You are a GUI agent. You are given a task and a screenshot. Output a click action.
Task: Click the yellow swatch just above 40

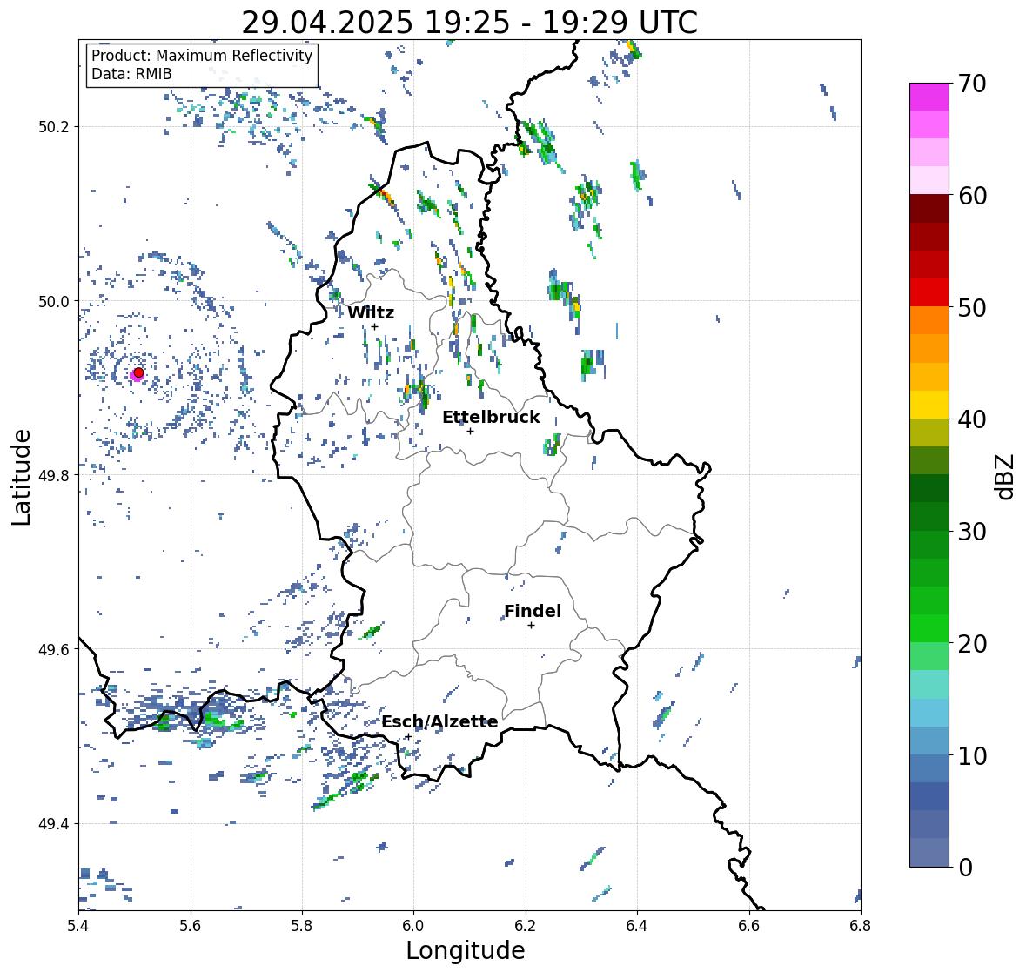(929, 405)
